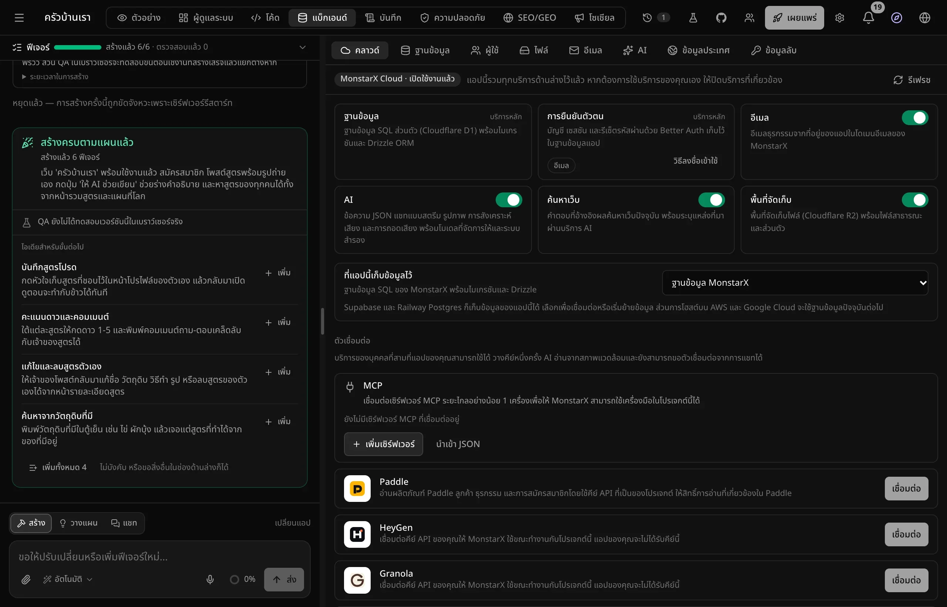Open version history clock icon
Viewport: 947px width, 607px height.
(647, 18)
